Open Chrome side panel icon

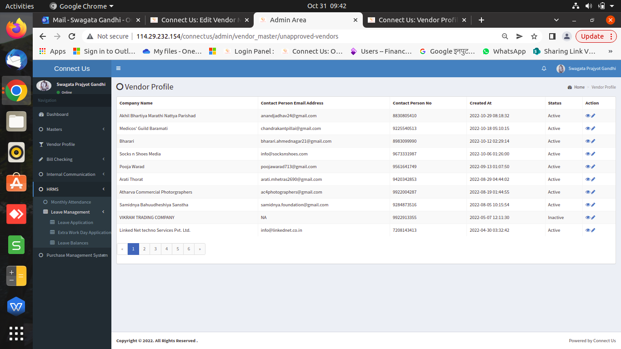coord(552,36)
